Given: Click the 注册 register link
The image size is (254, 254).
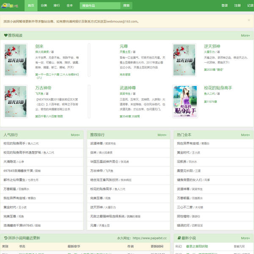Looking at the screenshot, I should tap(237, 6).
